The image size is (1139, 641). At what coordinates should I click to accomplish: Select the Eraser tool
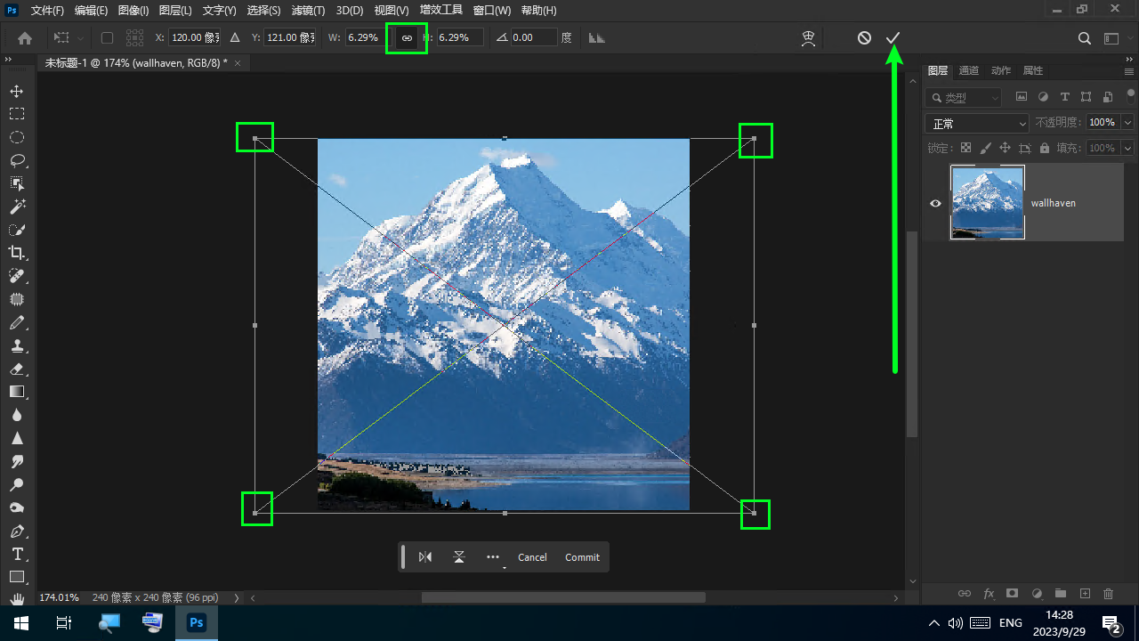coord(17,369)
